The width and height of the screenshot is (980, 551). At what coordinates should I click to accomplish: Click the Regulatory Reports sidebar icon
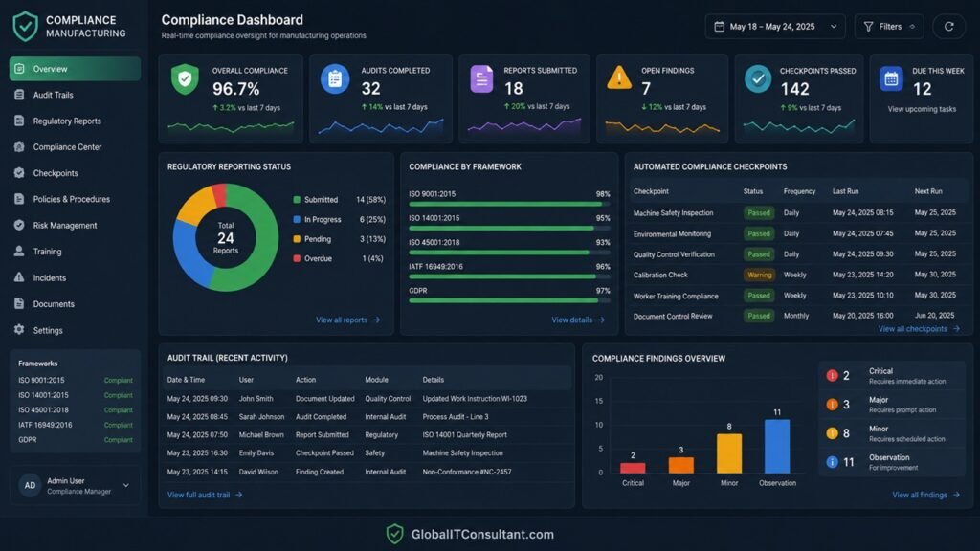[x=19, y=121]
